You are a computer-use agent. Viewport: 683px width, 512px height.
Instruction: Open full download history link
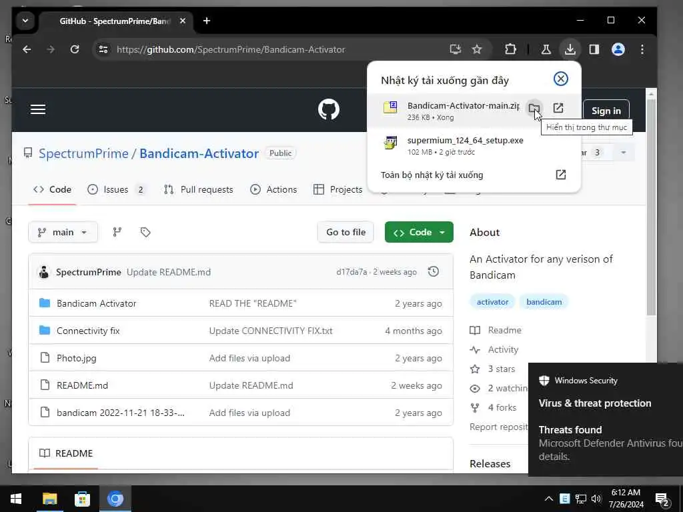point(473,175)
